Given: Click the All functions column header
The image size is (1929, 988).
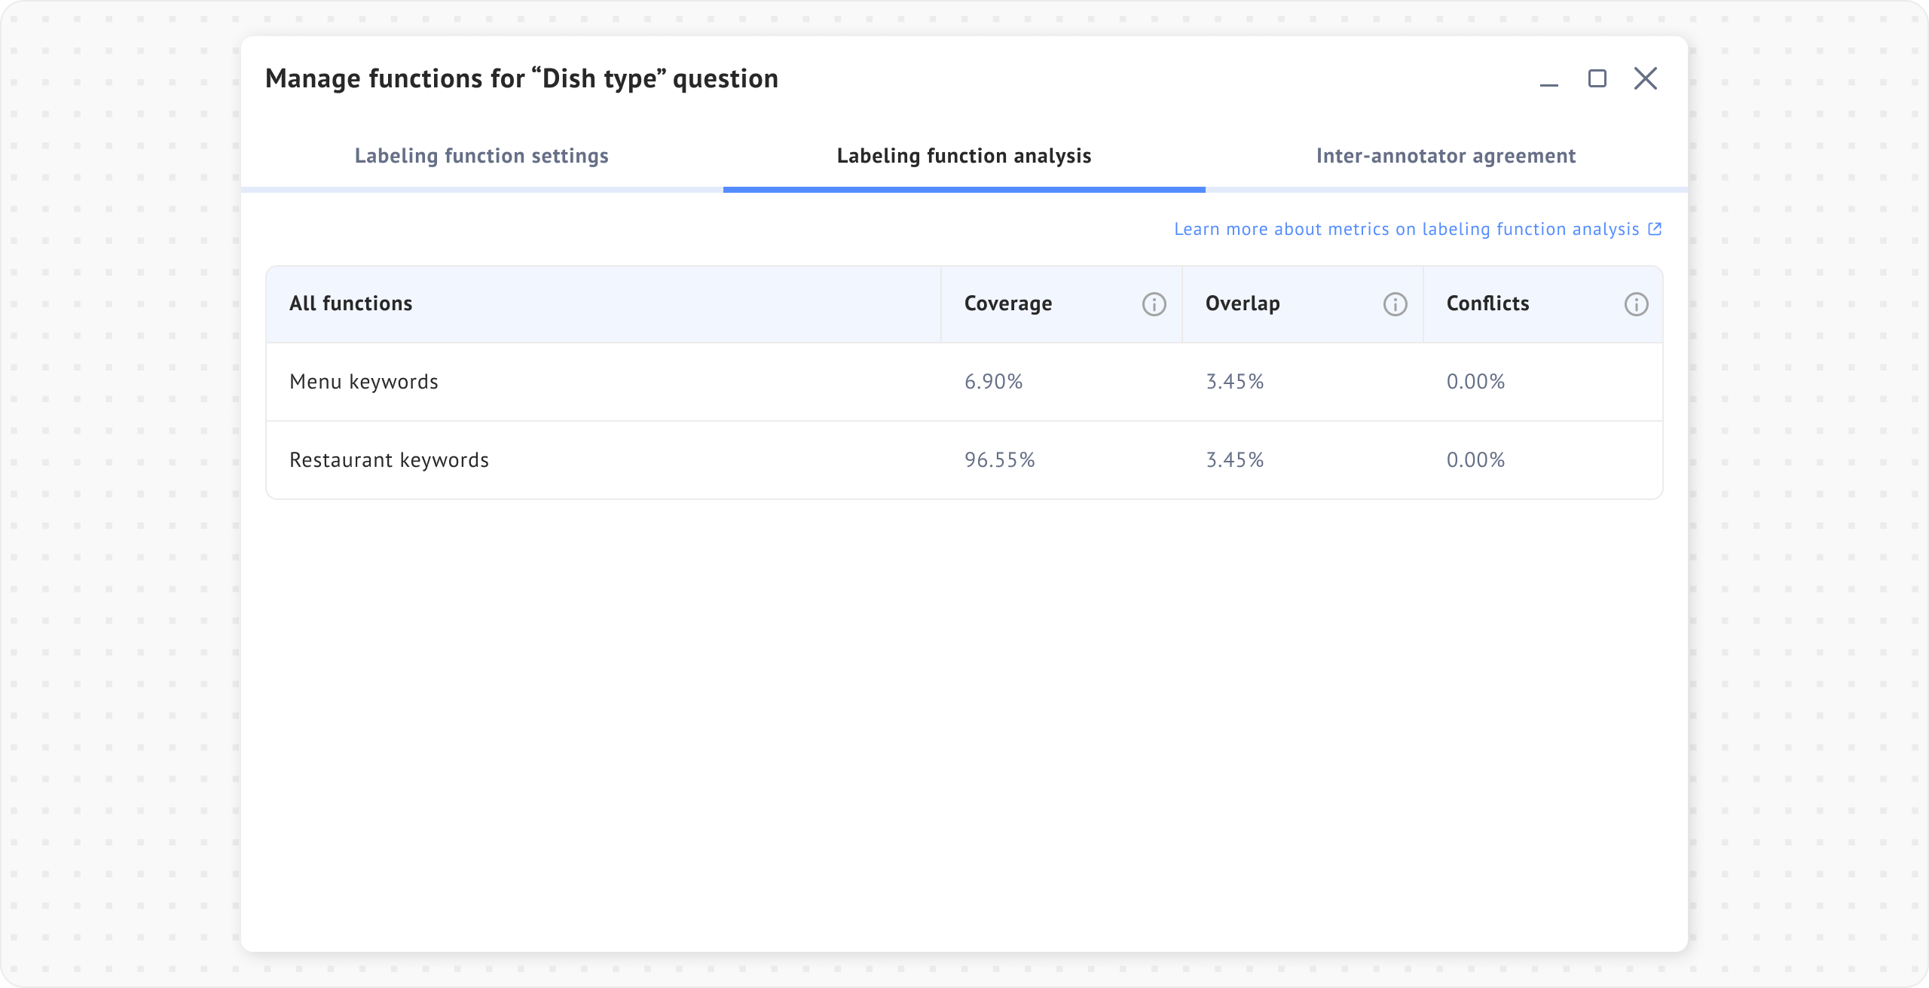Looking at the screenshot, I should tap(350, 303).
